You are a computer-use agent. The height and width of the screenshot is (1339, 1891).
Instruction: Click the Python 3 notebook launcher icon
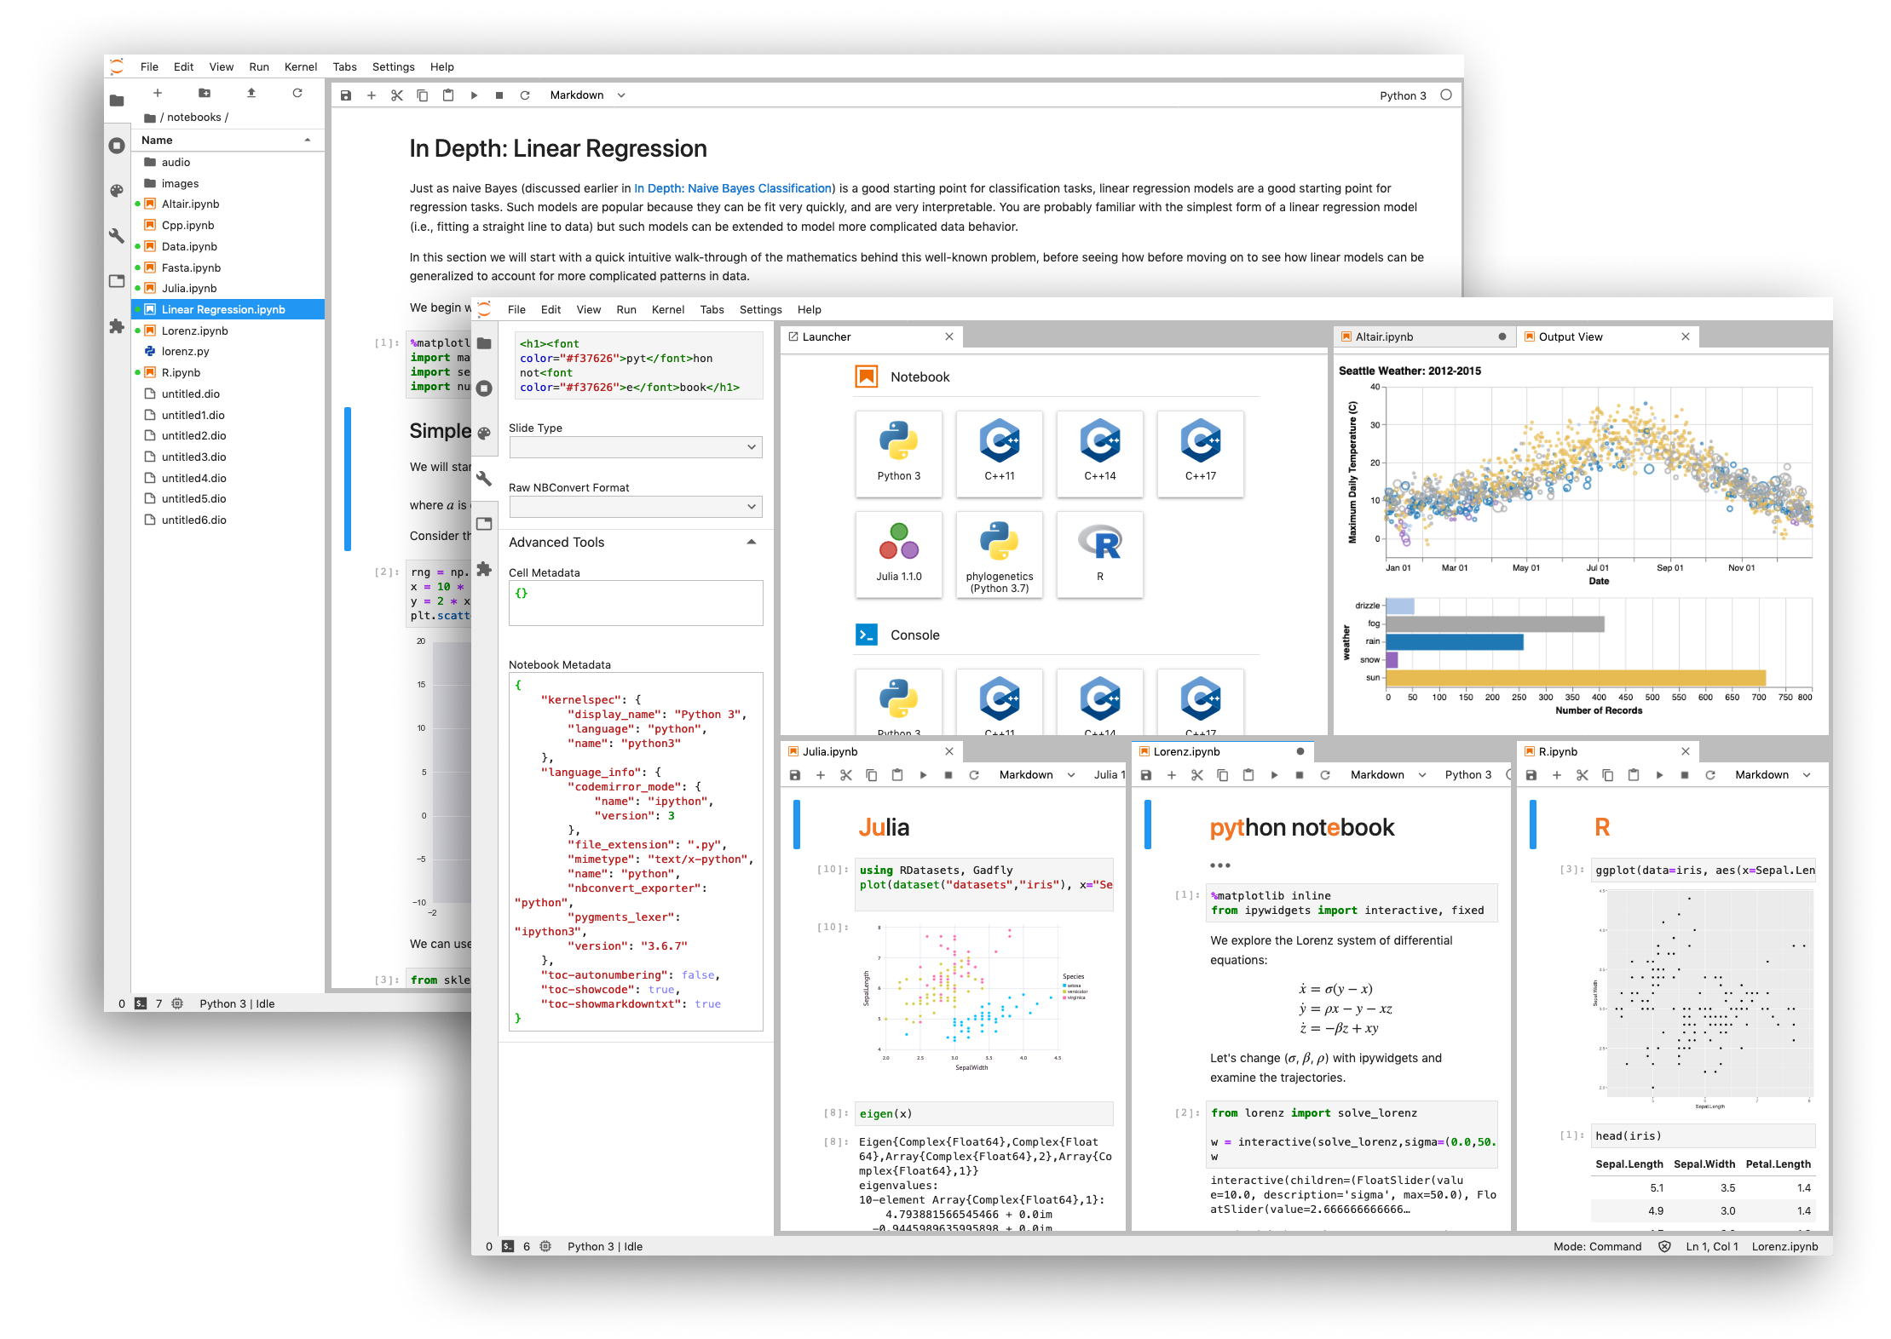[897, 451]
